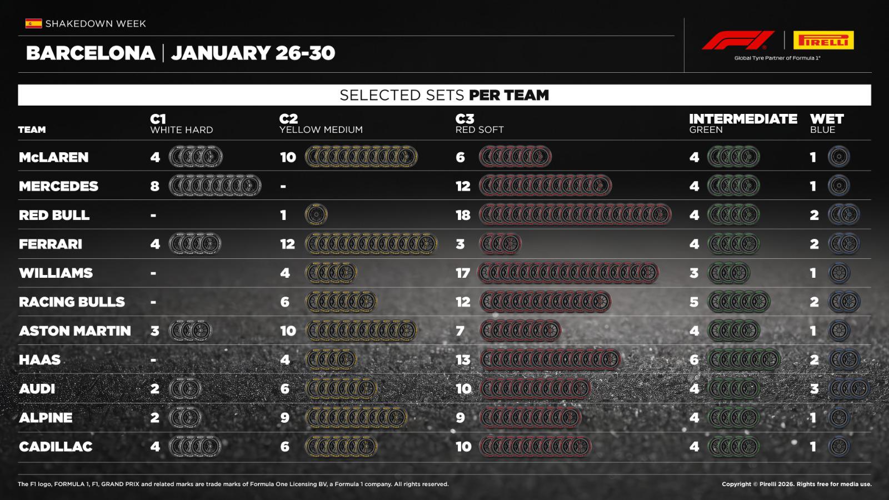Click Mercedes' blue wet tyre icon
Screen dimensions: 889x500
[838, 186]
